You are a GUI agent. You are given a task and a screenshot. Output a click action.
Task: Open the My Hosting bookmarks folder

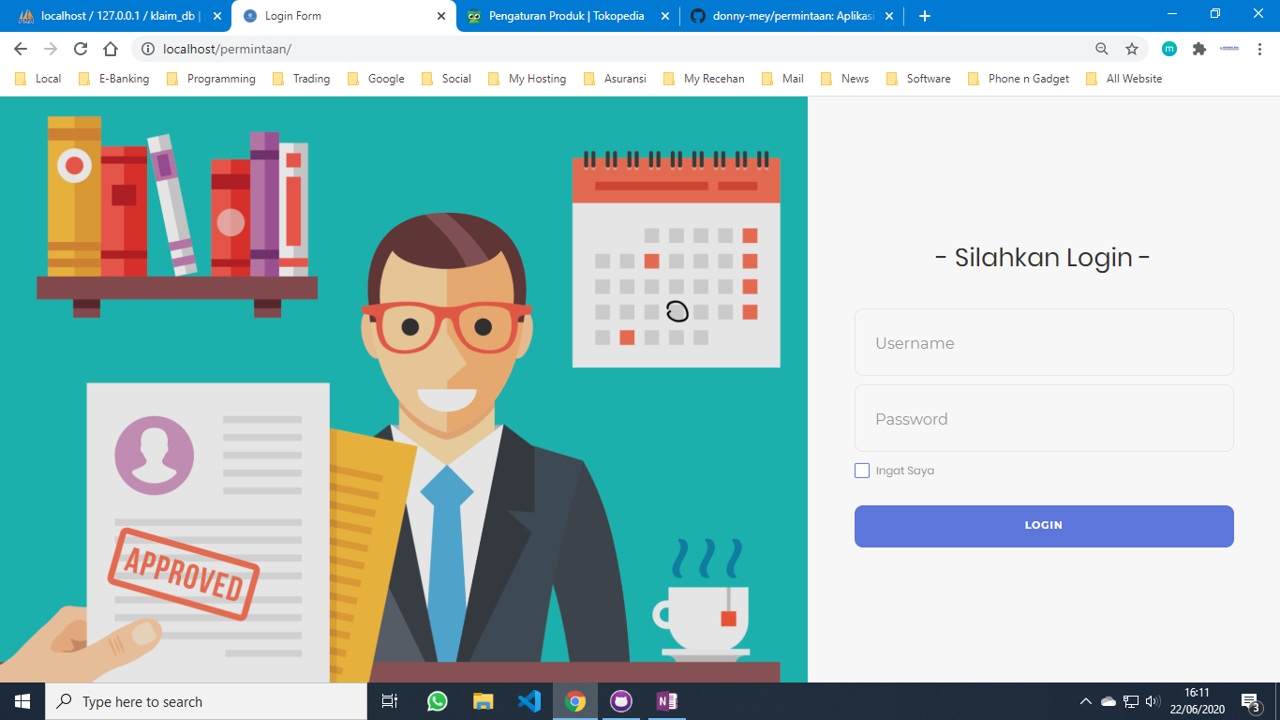coord(528,79)
